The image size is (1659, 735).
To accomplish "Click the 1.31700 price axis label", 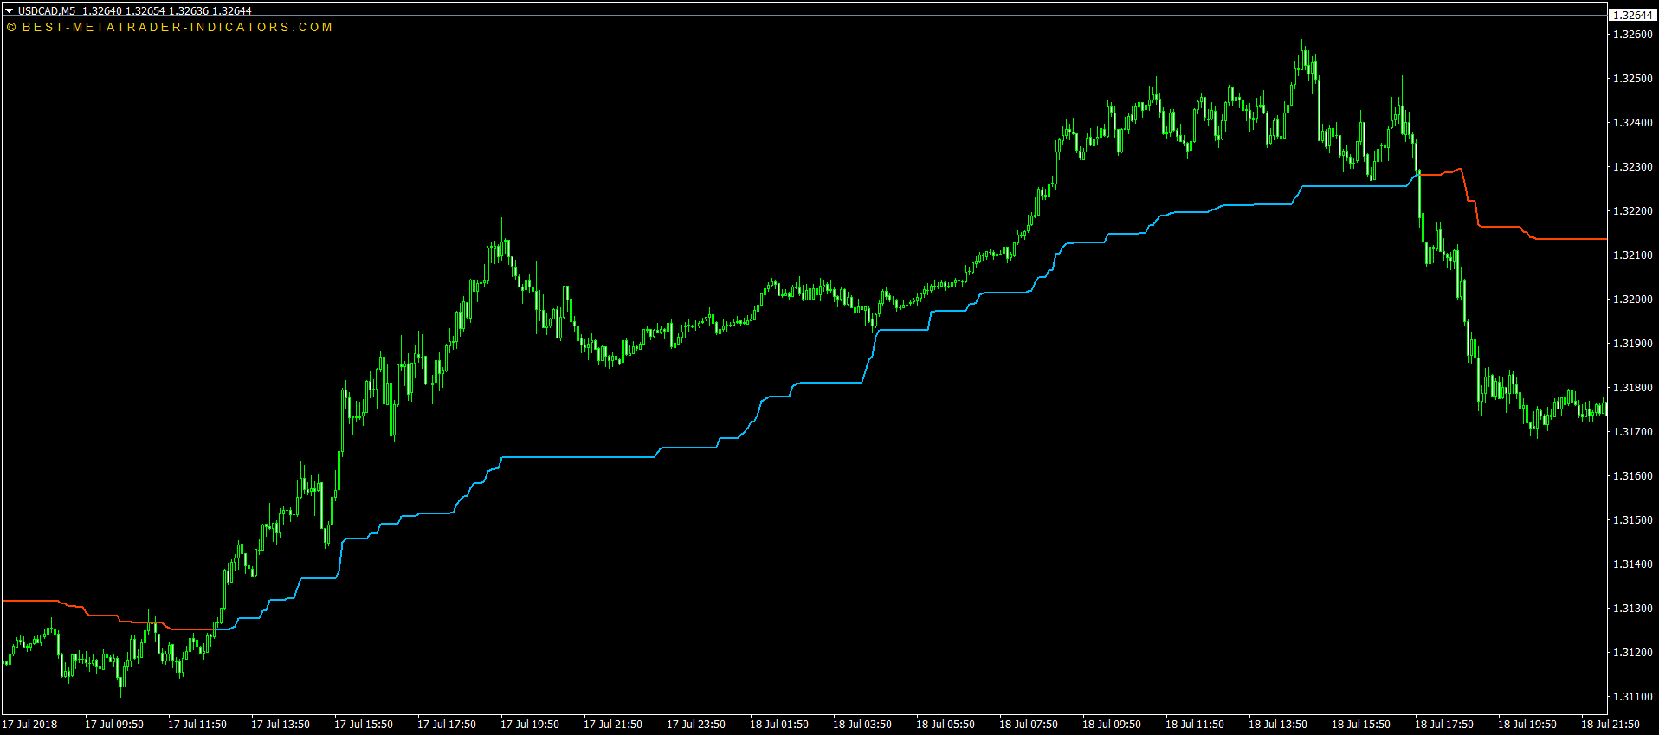I will [1632, 432].
